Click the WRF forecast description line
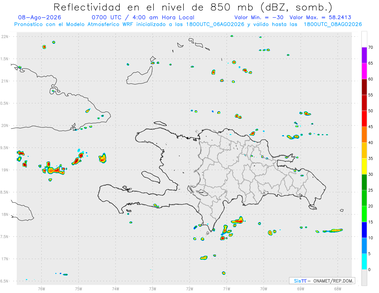This screenshot has height=293, width=379. pos(188,24)
